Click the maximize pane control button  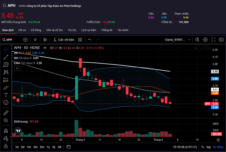click(x=208, y=48)
